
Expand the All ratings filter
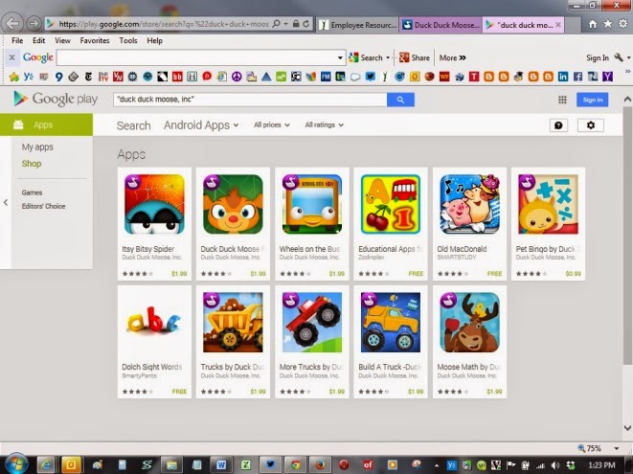tap(325, 124)
